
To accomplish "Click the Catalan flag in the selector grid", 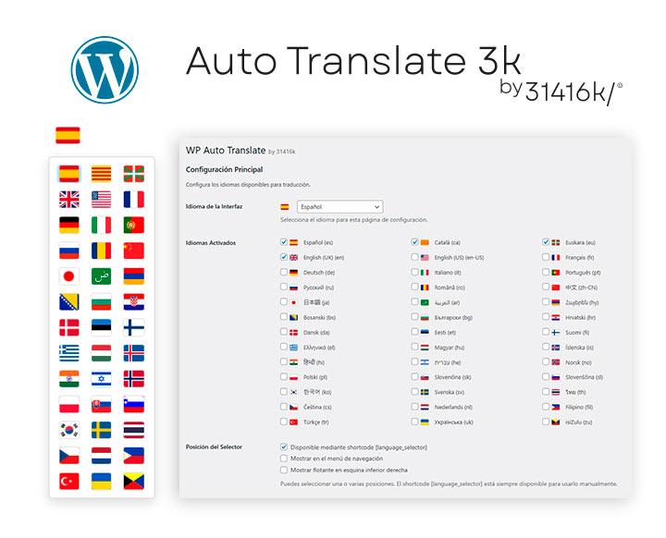I will 102,173.
